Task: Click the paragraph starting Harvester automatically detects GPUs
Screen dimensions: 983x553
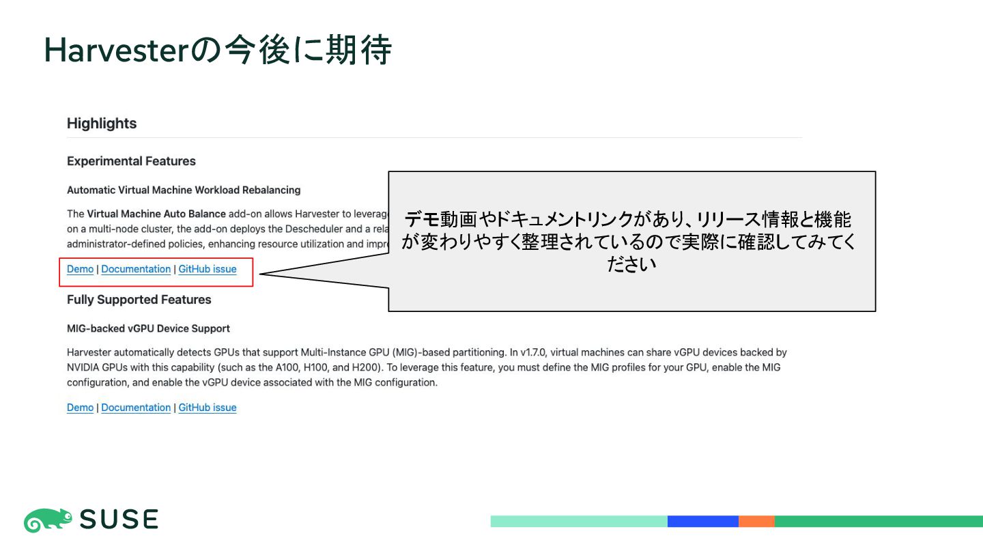Action: pyautogui.click(x=427, y=367)
